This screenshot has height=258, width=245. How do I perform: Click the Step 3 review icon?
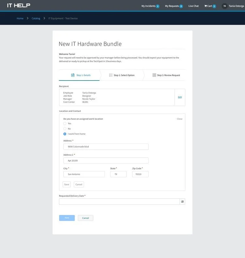pyautogui.click(x=154, y=75)
